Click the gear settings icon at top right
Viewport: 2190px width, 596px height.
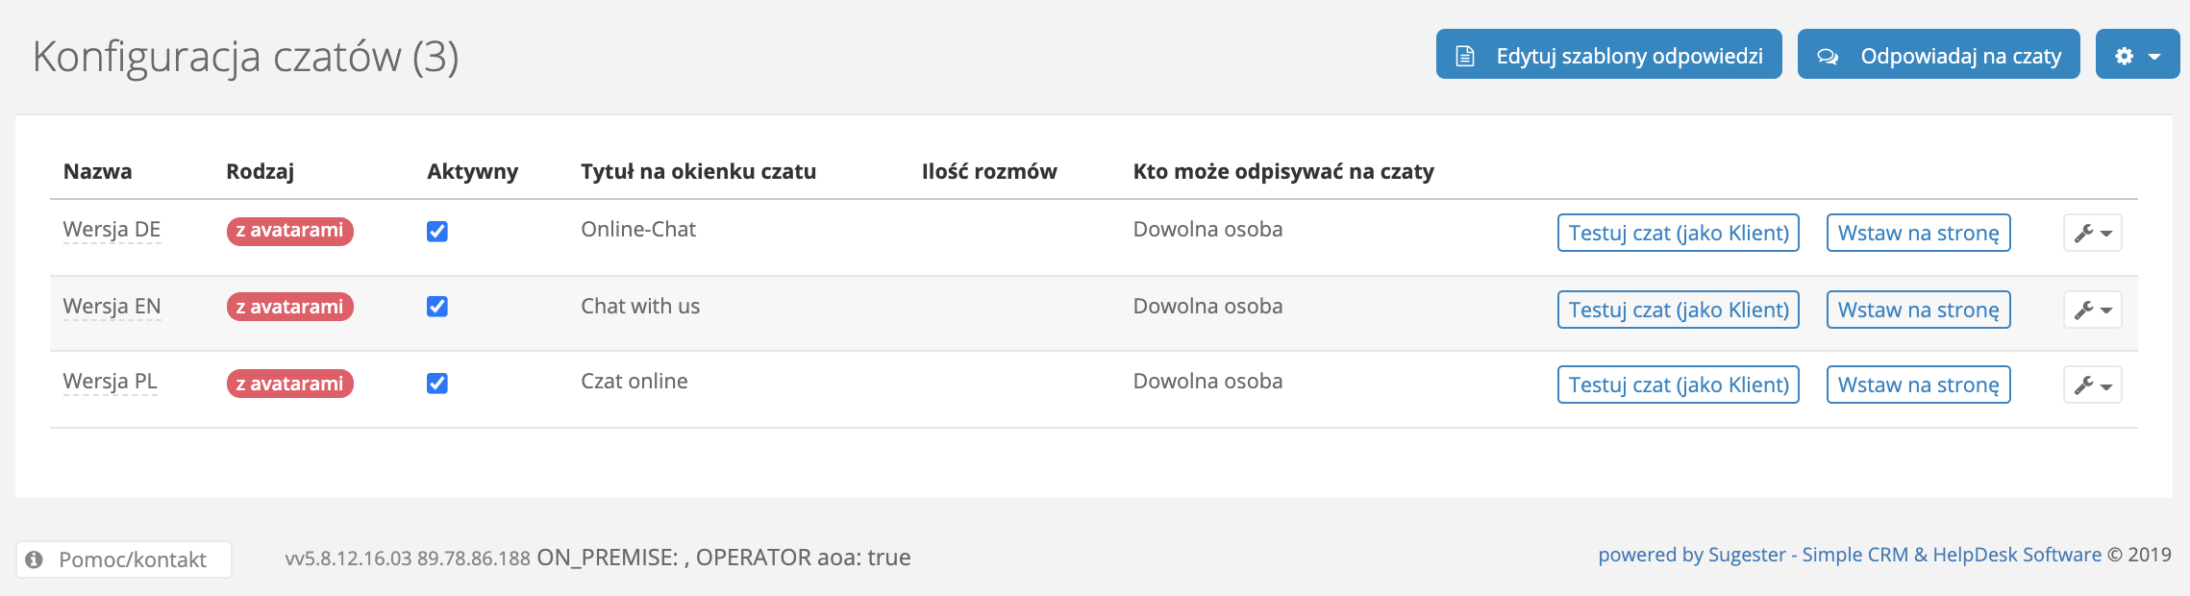point(2124,56)
